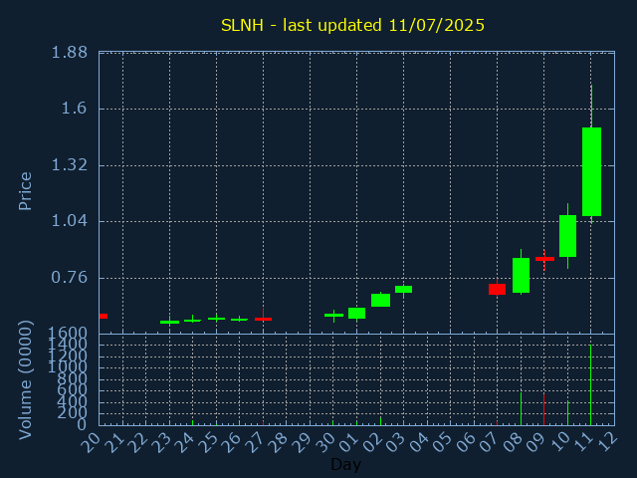Viewport: 637px width, 478px height.
Task: Click the 1.6 price axis label
Action: [x=75, y=109]
